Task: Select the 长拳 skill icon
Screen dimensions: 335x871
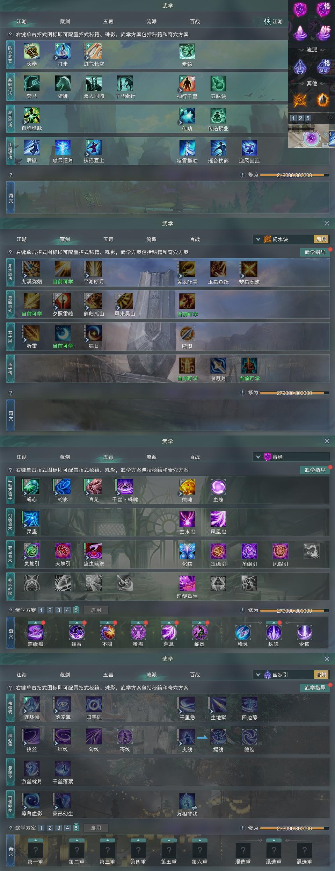Action: pos(31,51)
